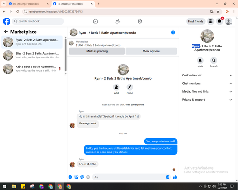Open View buyer profile link
238x190 pixels.
135,105
